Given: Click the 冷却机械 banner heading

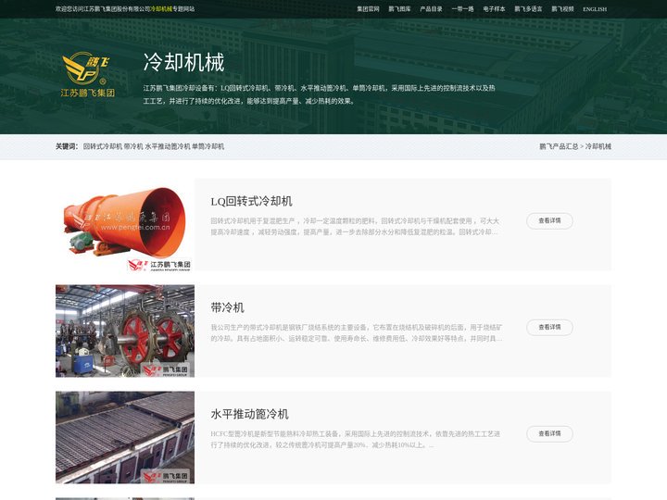Looking at the screenshot, I should pos(183,63).
